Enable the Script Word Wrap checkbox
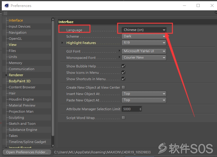This screenshot has height=157, width=217. click(123, 118)
